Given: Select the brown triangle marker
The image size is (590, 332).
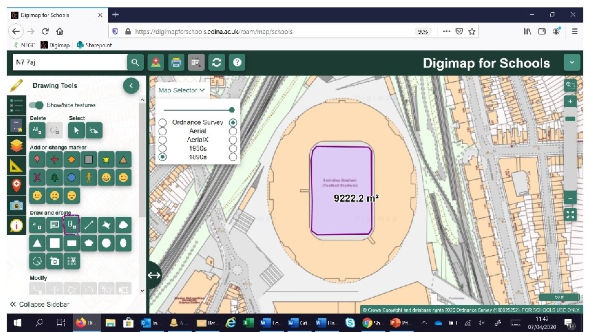Looking at the screenshot, I should pos(124,160).
